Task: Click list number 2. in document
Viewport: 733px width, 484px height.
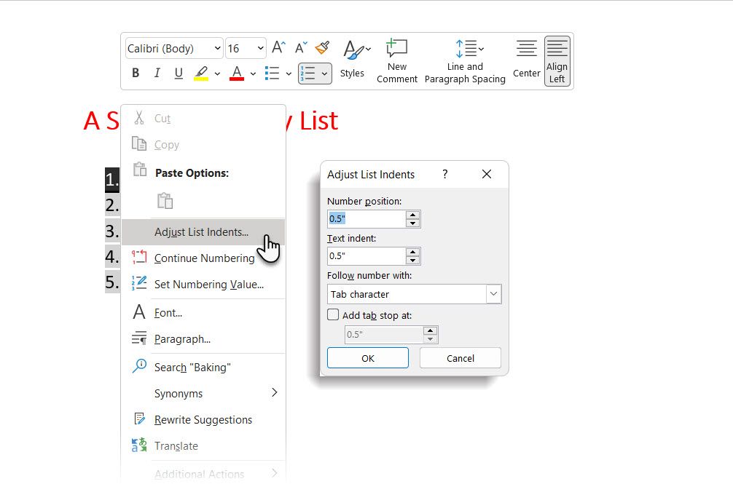Action: click(112, 205)
